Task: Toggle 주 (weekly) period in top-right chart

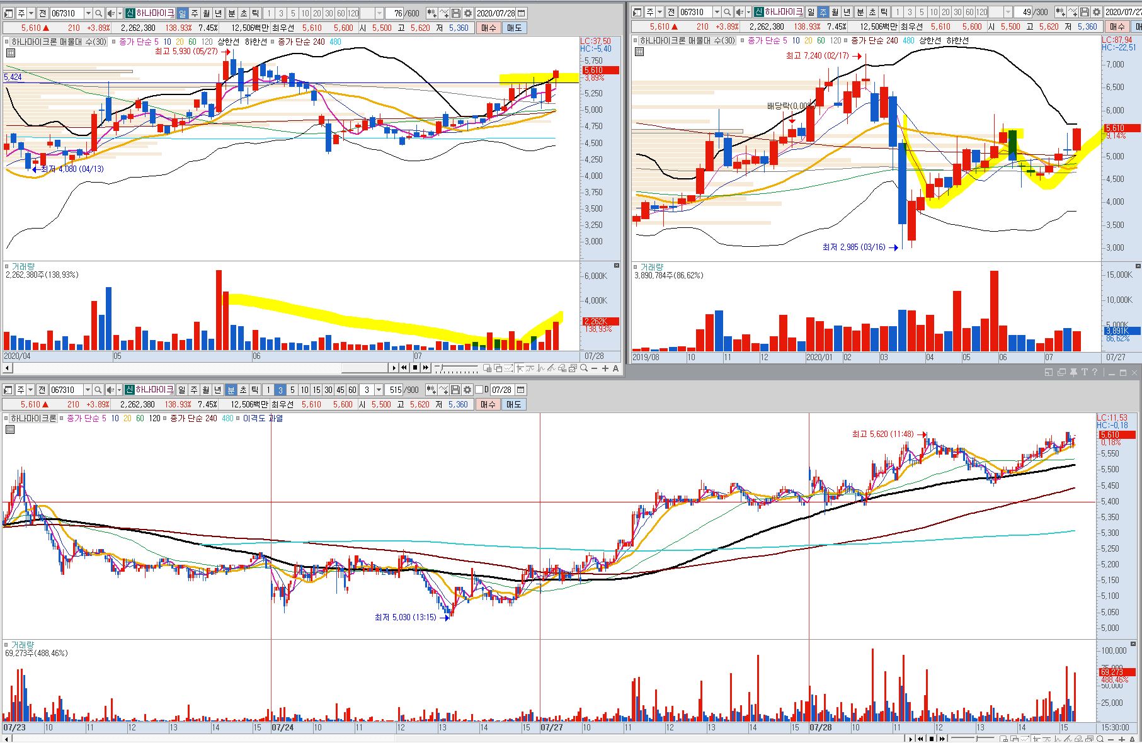Action: point(823,12)
